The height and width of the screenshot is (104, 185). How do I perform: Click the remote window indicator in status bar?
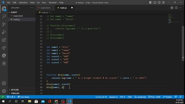3,97
